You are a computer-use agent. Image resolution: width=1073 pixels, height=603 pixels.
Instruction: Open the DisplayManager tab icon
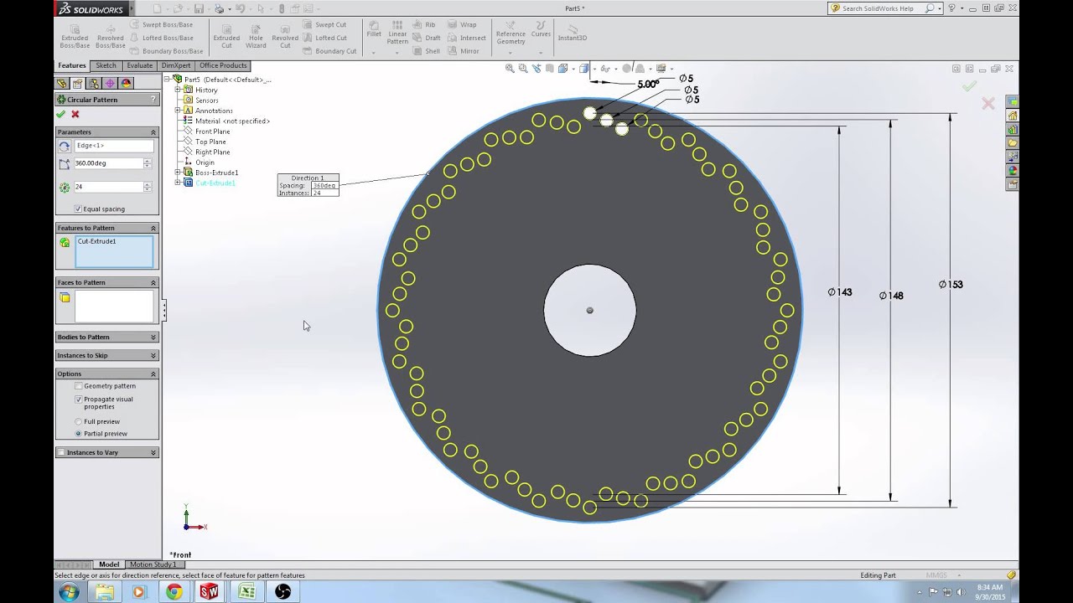click(127, 83)
